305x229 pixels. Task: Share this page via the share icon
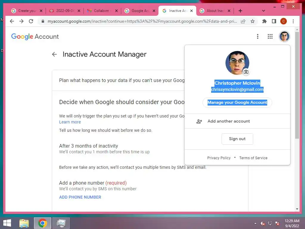point(243,21)
